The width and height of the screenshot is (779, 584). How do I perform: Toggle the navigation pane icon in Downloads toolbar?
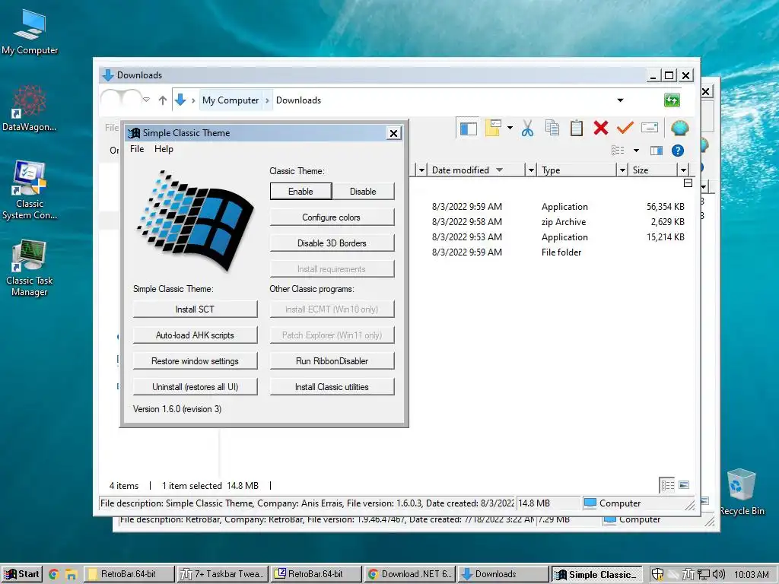pos(468,129)
